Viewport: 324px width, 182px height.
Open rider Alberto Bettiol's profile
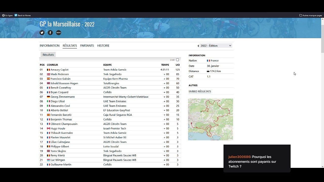(59, 110)
